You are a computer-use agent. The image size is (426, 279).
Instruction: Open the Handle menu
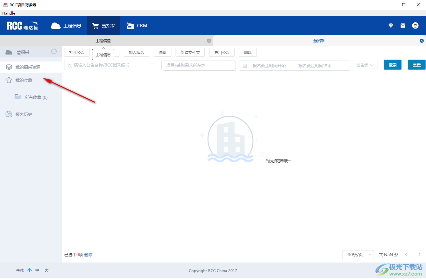[8, 13]
